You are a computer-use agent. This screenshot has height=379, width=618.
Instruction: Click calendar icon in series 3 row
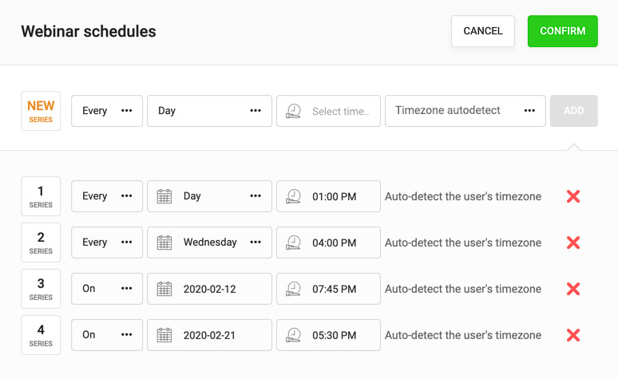point(164,289)
